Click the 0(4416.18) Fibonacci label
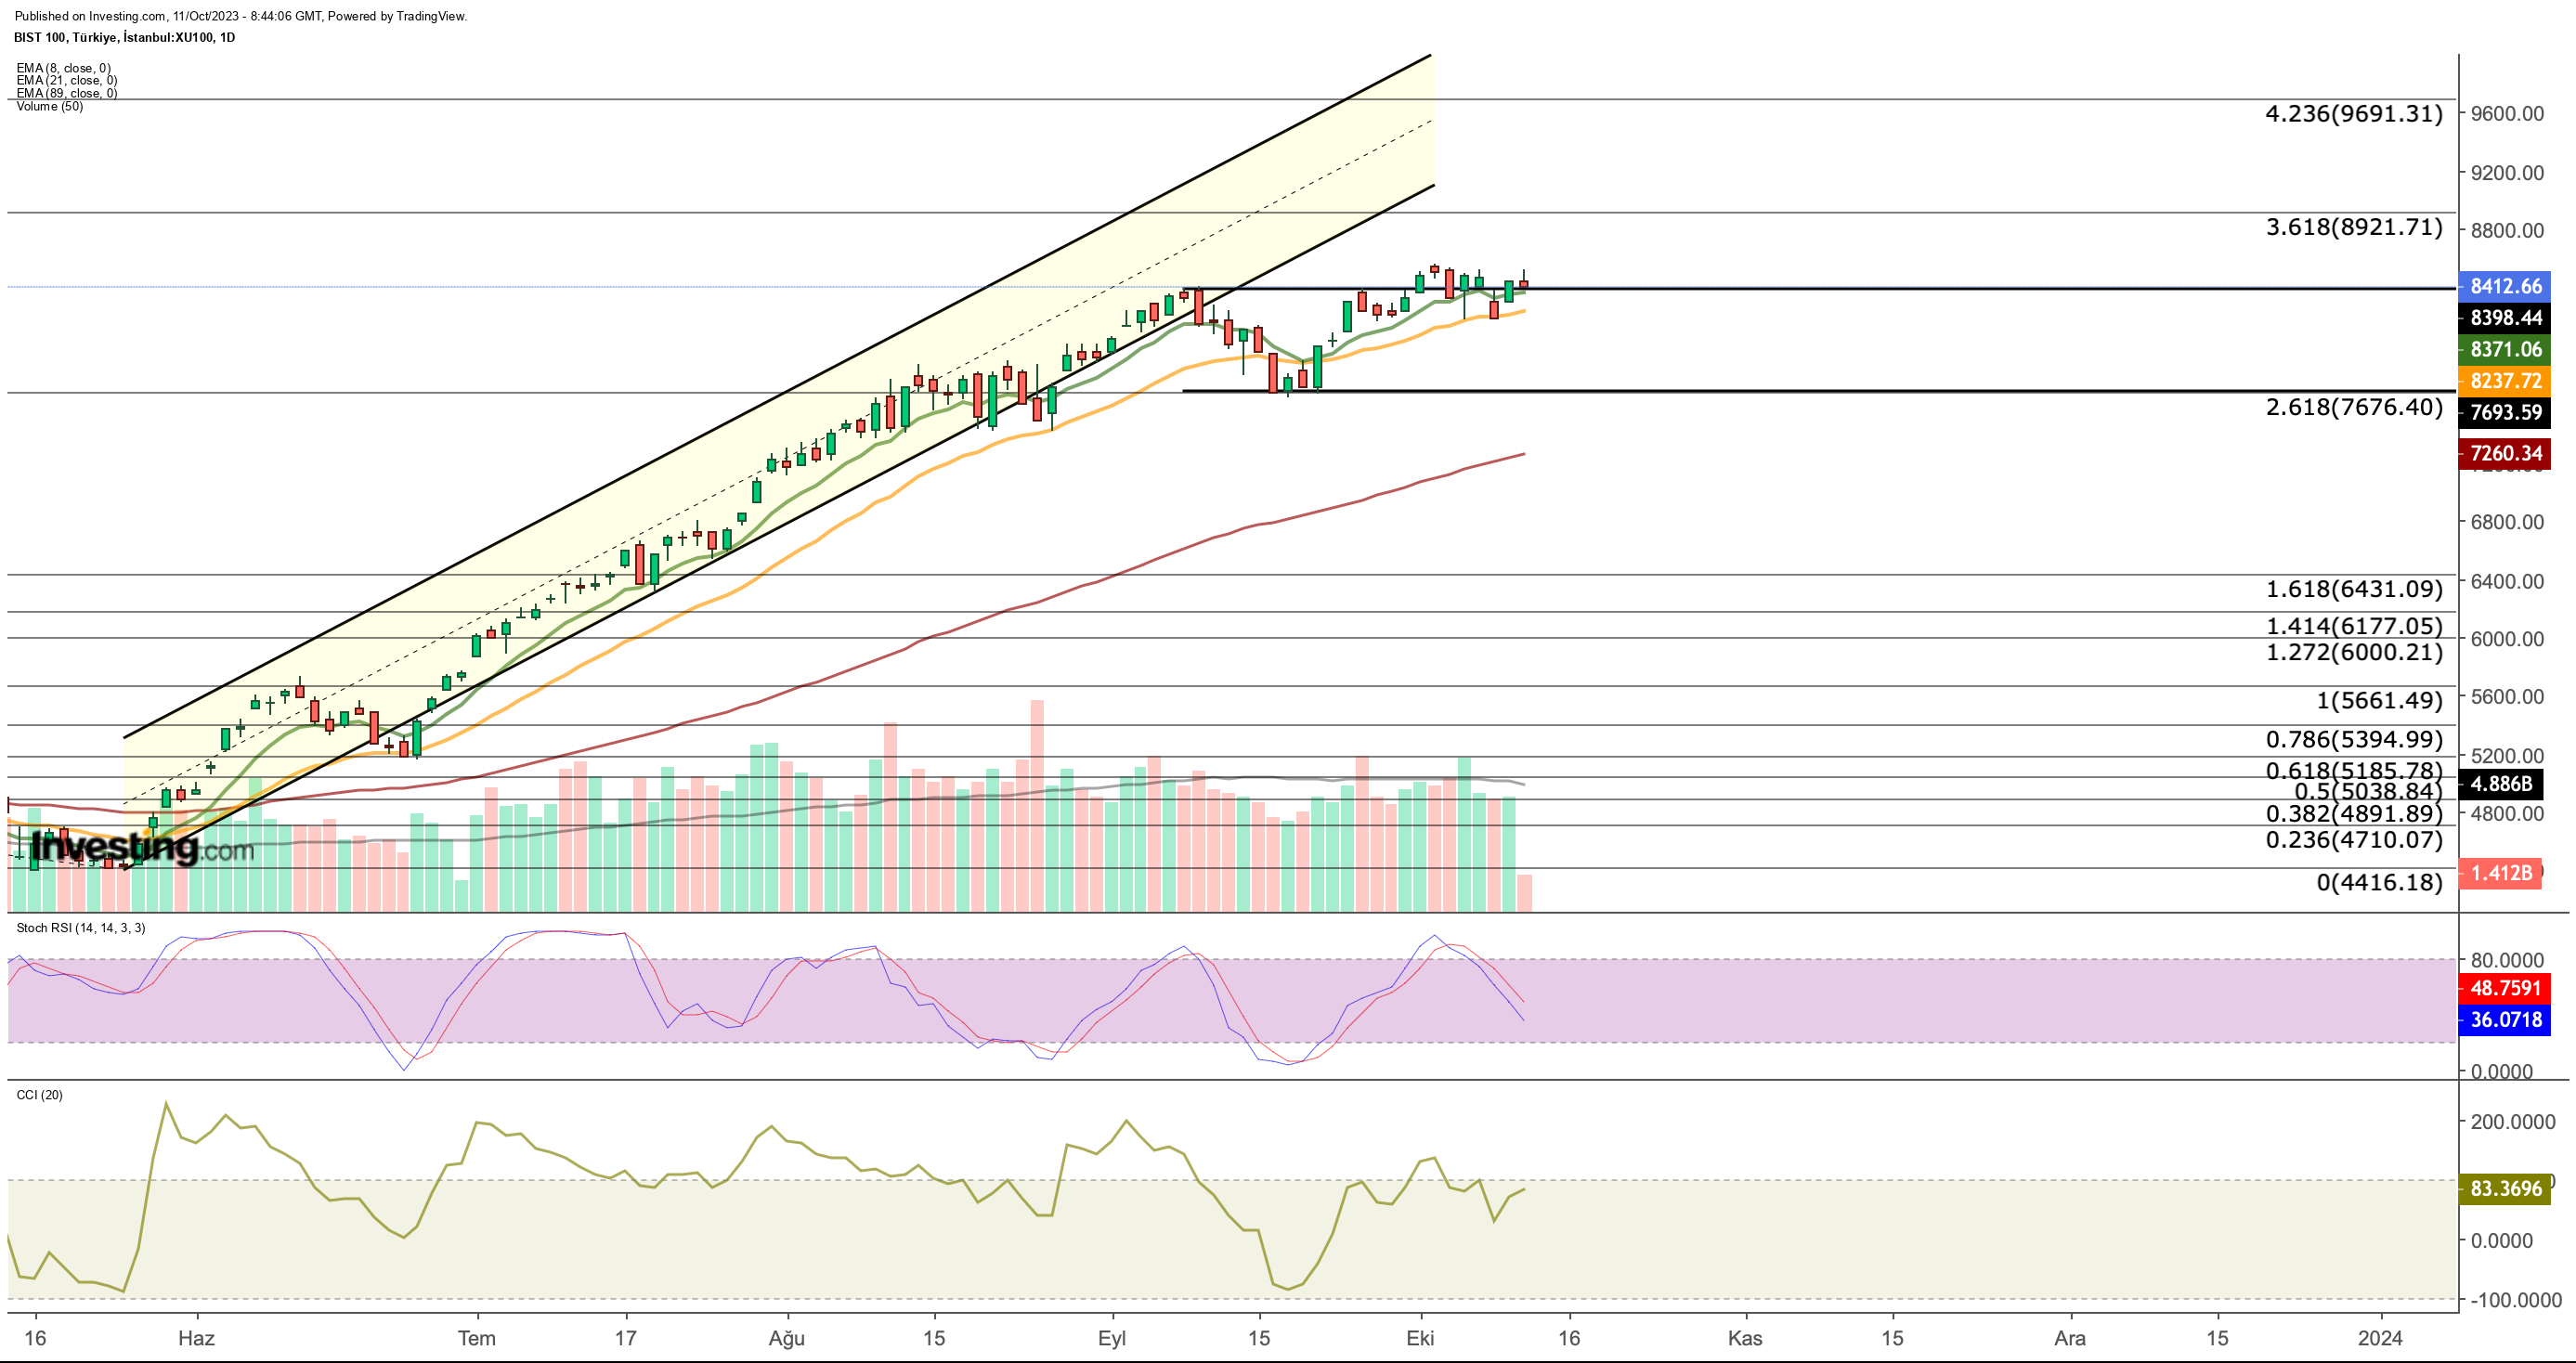2576x1363 pixels. (2379, 882)
